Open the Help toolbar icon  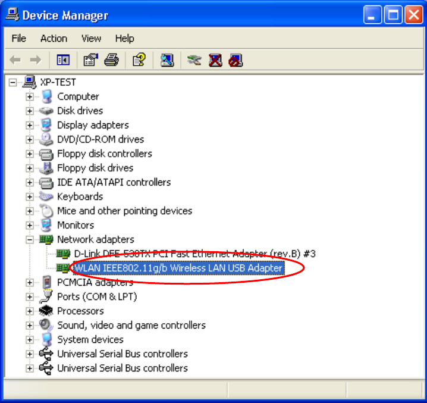pos(139,60)
